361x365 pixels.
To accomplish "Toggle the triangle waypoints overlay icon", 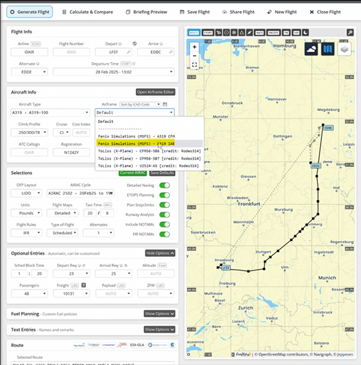I will click(242, 33).
